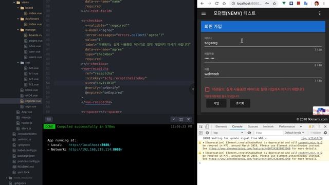
Task: Bookmark page with the star icon
Action: pyautogui.click(x=274, y=4)
